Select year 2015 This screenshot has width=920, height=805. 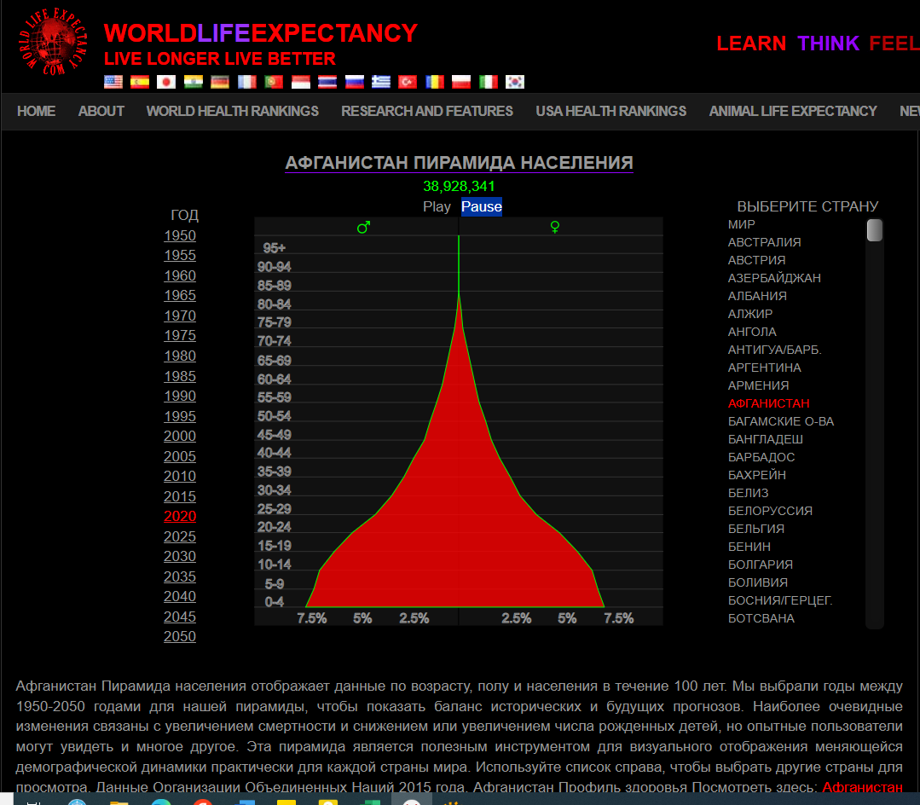180,496
